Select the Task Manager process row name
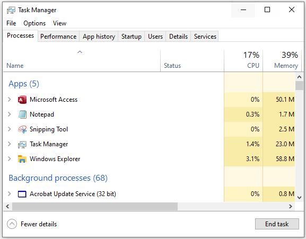306x239 pixels. 49,144
